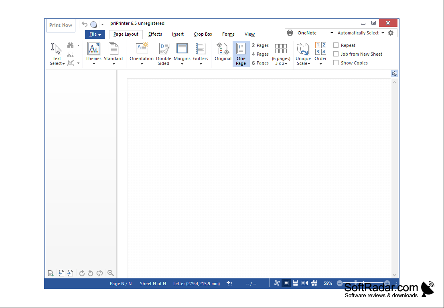The height and width of the screenshot is (308, 444).
Task: Switch to the tilted page view mode
Action: pyautogui.click(x=277, y=283)
